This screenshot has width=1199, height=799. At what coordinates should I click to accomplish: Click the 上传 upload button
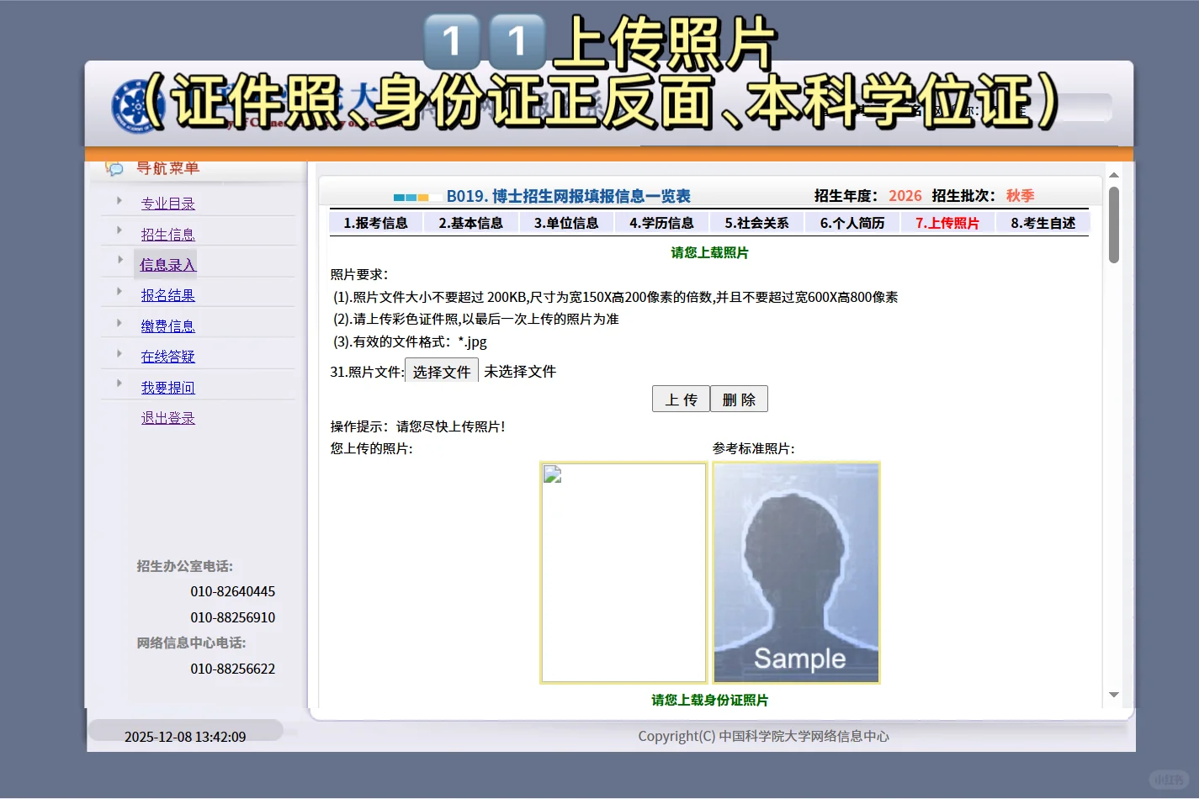click(681, 399)
